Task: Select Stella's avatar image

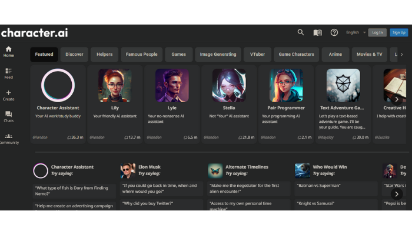Action: click(x=229, y=85)
